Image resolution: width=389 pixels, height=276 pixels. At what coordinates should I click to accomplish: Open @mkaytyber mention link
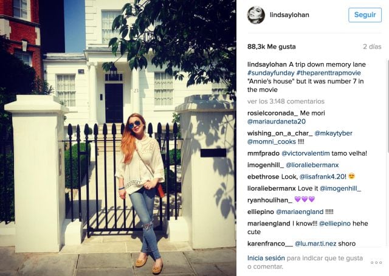[x=333, y=133]
